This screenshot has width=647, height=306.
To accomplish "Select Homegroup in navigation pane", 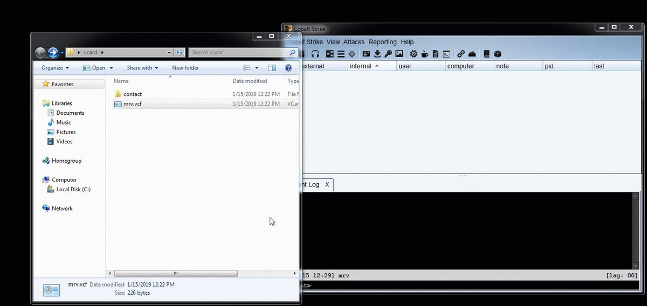I will 66,161.
